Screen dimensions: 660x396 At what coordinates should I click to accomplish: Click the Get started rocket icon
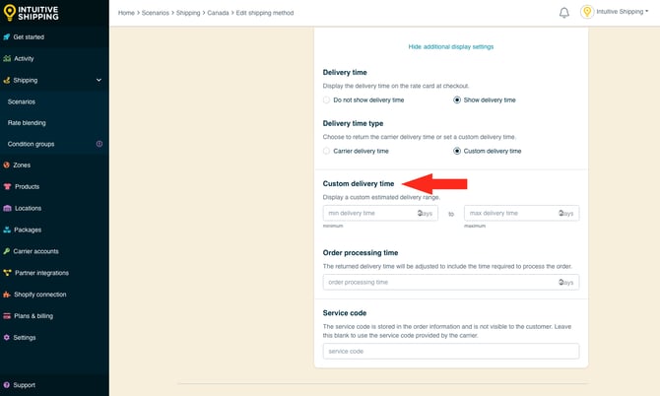(x=6, y=37)
